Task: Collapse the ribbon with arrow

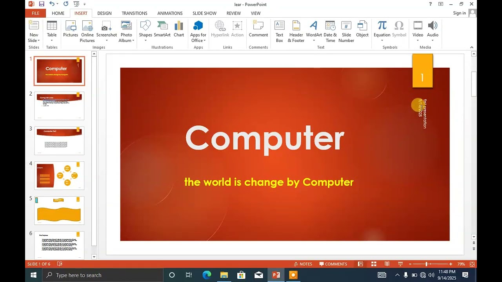Action: pyautogui.click(x=472, y=47)
